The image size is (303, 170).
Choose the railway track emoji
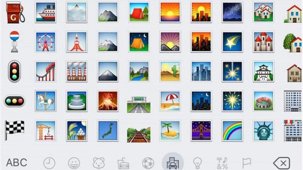(139, 134)
